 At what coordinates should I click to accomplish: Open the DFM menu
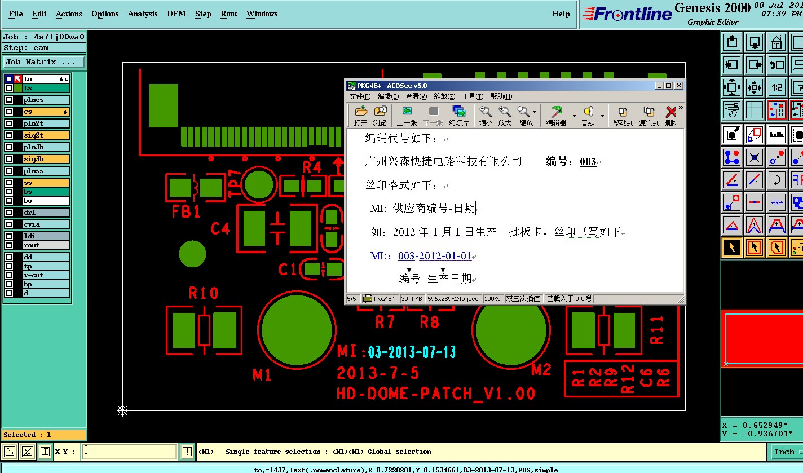coord(177,14)
